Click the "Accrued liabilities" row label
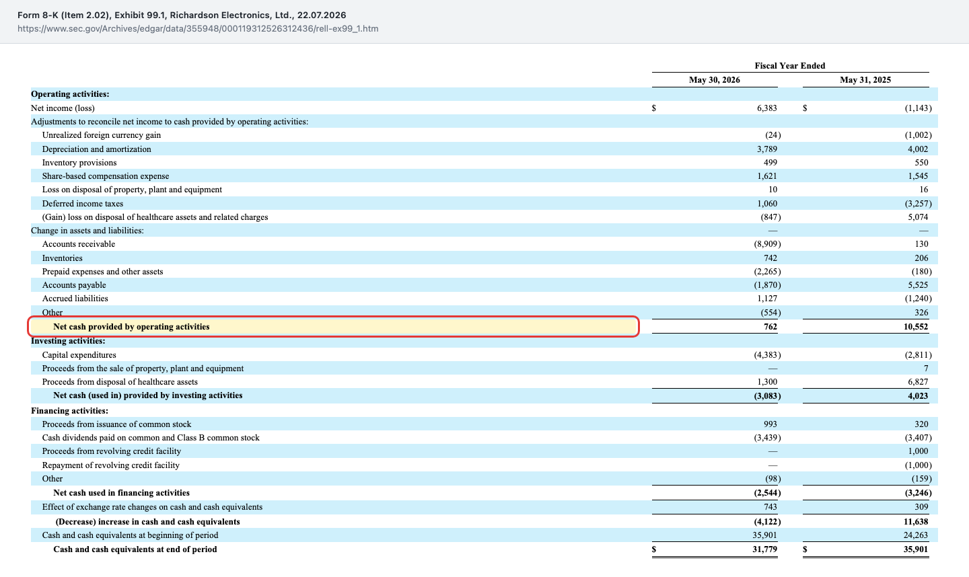This screenshot has height=577, width=969. pyautogui.click(x=75, y=299)
